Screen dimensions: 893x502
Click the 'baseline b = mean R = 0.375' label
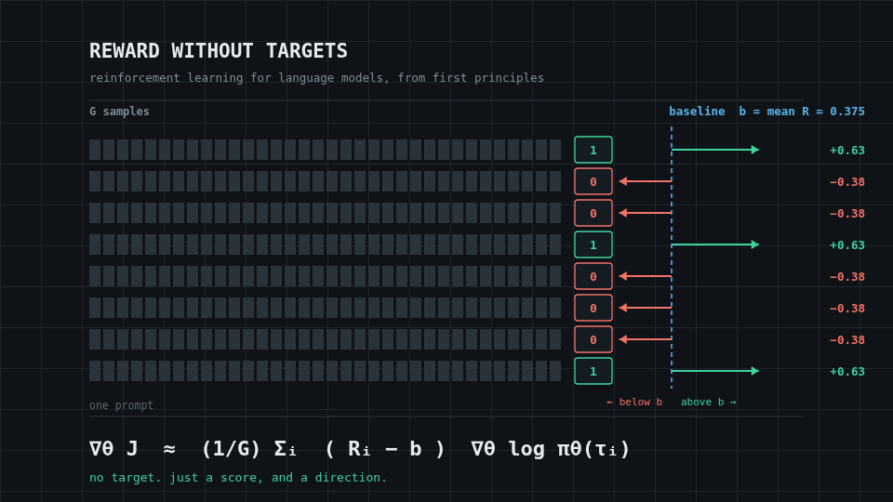(766, 112)
